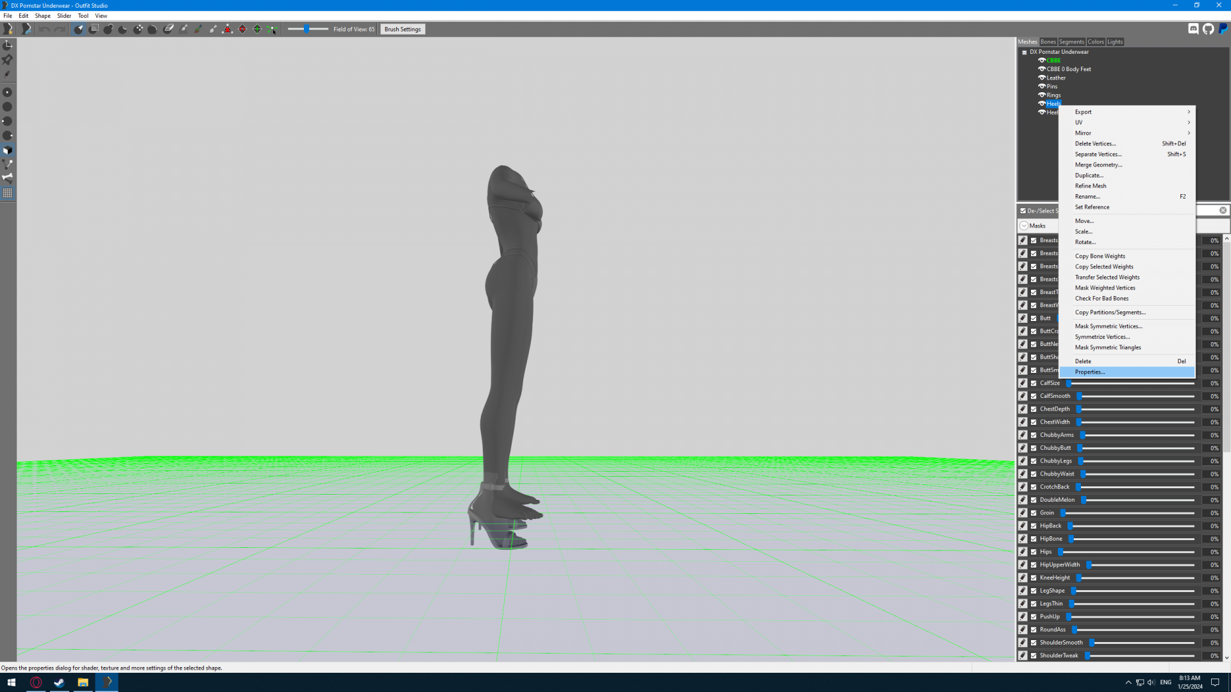Click the Slider menu in menu bar
Viewport: 1231px width, 692px height.
[x=64, y=16]
